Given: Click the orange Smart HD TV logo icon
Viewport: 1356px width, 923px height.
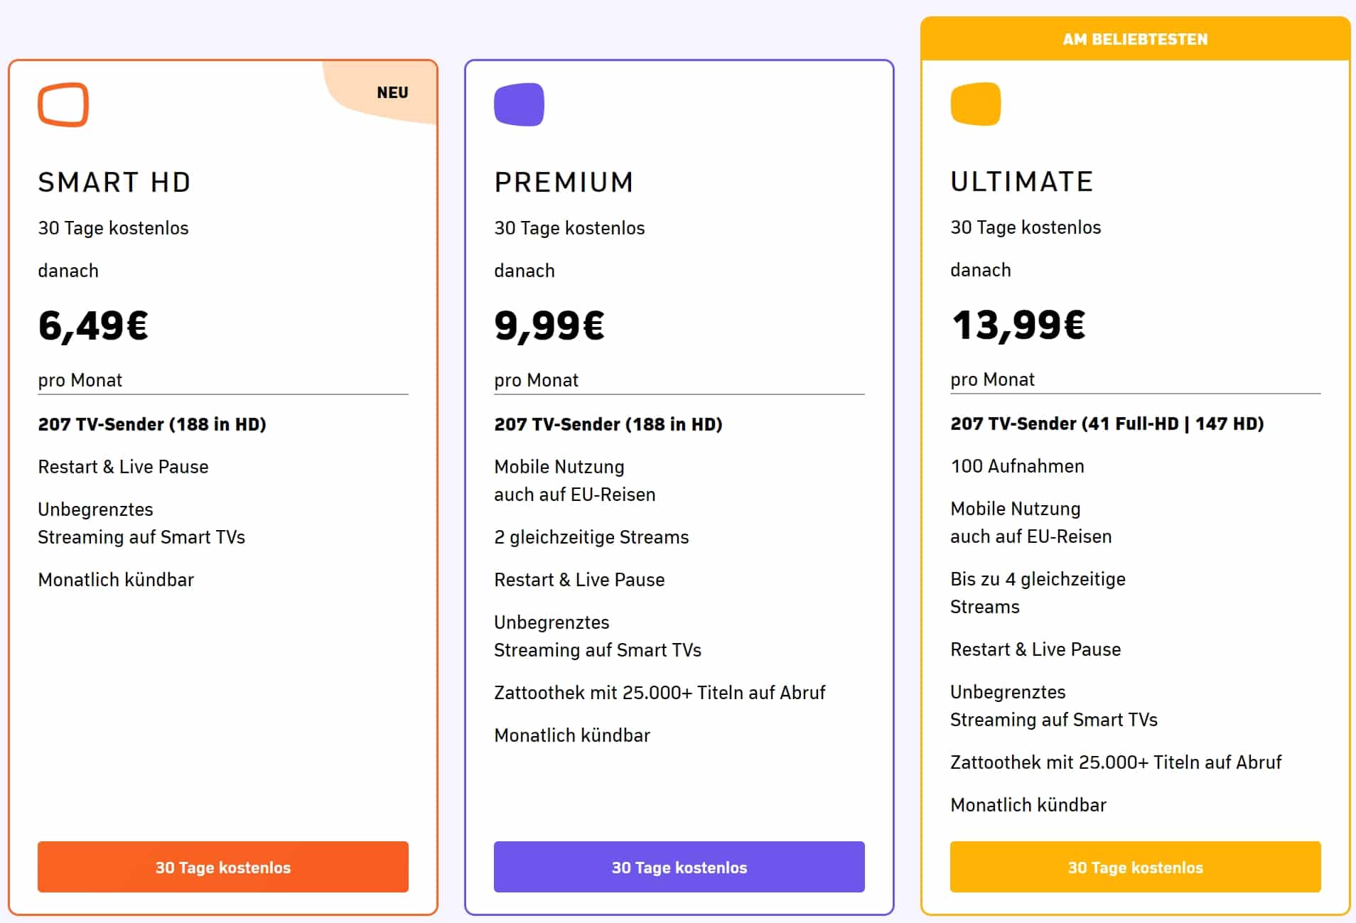Looking at the screenshot, I should tap(63, 105).
